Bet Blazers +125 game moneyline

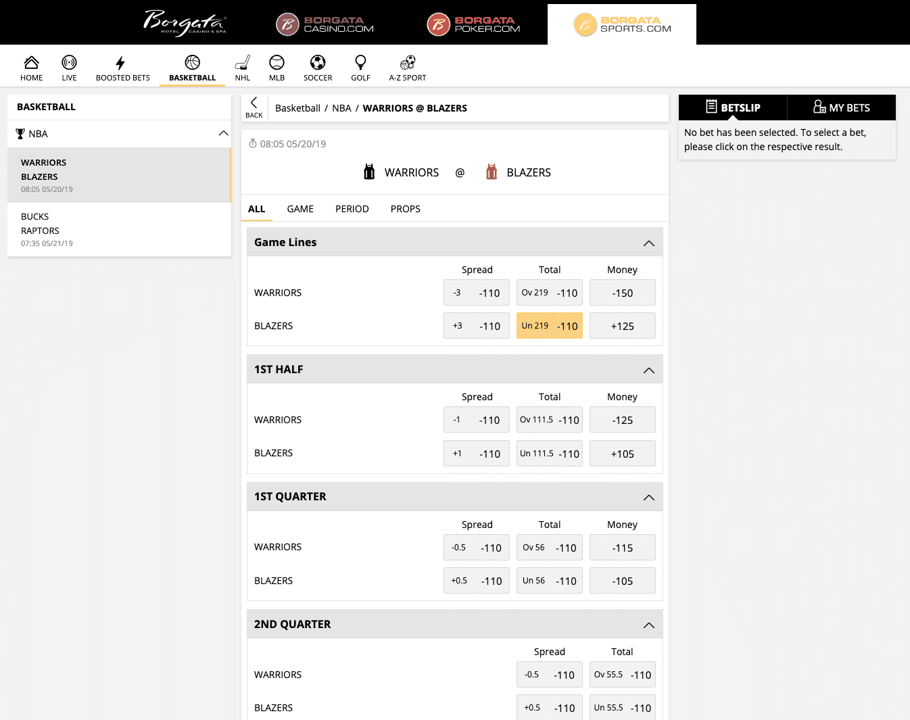(623, 326)
